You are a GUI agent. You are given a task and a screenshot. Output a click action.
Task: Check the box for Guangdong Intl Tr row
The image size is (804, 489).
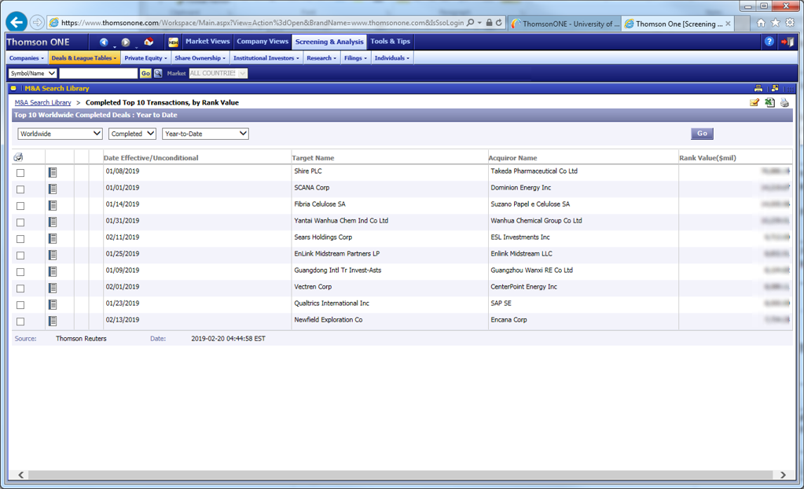[20, 271]
